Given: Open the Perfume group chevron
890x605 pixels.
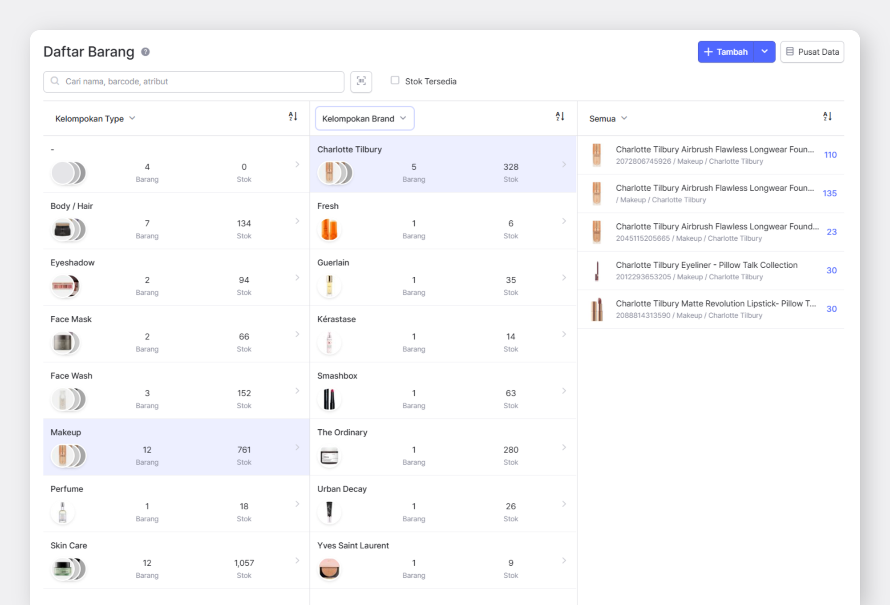Looking at the screenshot, I should (x=297, y=504).
